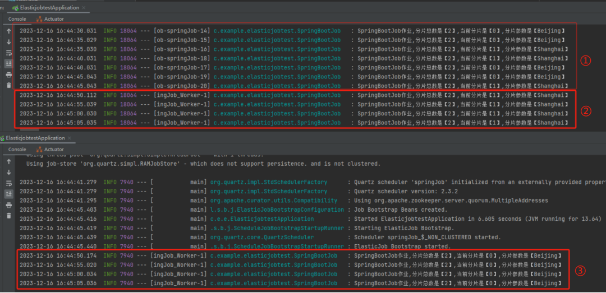Click log line timestamped 16:44:30.031
This screenshot has width=606, height=293.
(292, 31)
